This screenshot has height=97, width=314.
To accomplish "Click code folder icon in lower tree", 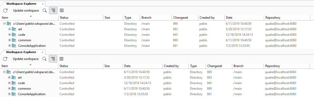I will [x=14, y=83].
